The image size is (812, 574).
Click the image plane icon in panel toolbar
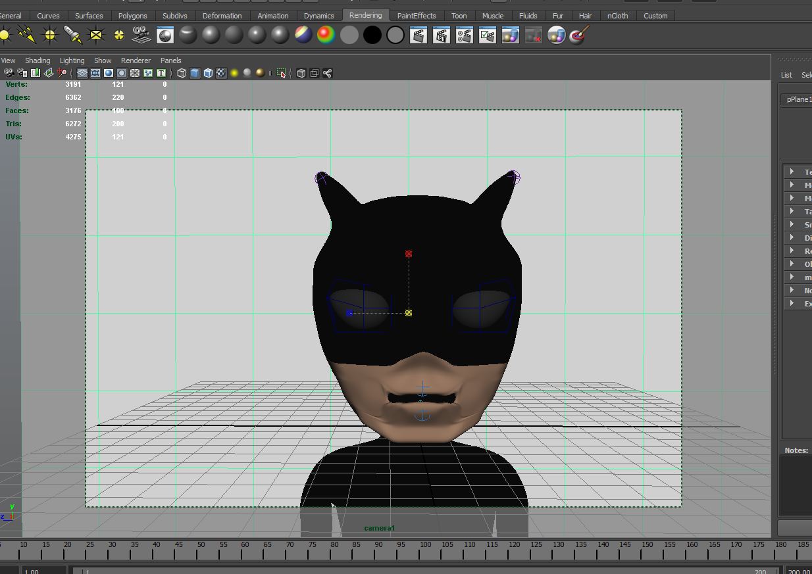tap(49, 73)
